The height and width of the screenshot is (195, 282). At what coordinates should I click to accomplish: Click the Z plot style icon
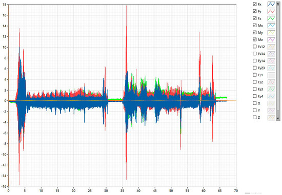[x=271, y=117]
